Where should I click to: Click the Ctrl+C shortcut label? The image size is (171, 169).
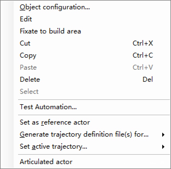coord(143,55)
